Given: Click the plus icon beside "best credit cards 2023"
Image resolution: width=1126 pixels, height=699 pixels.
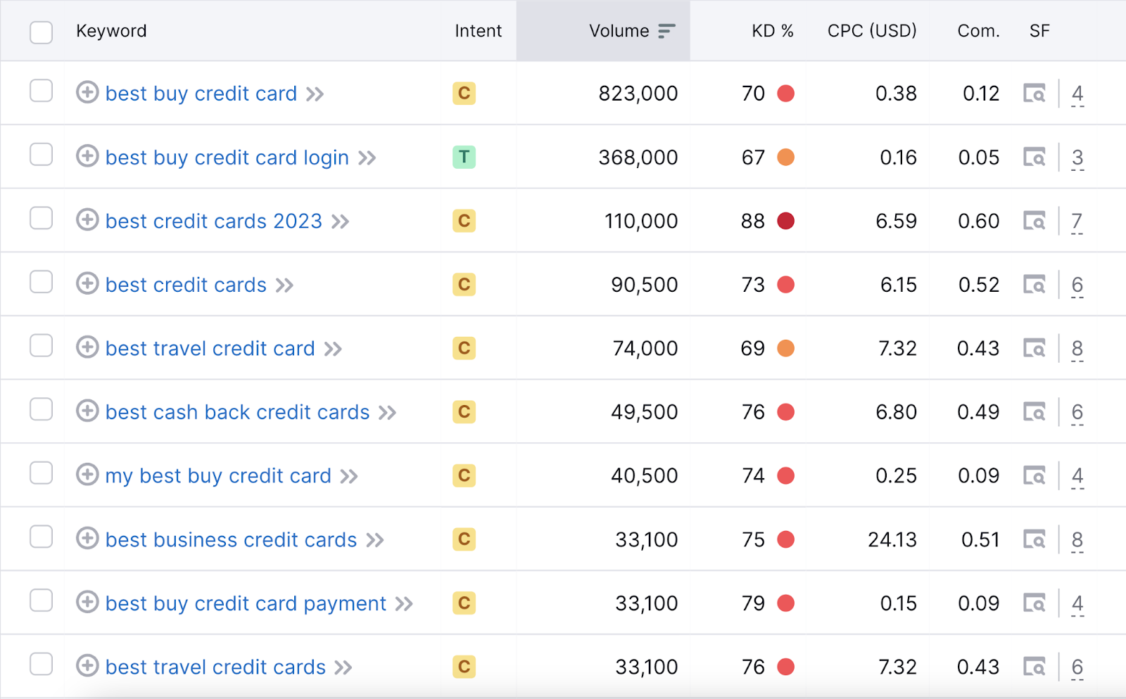Looking at the screenshot, I should (x=87, y=220).
